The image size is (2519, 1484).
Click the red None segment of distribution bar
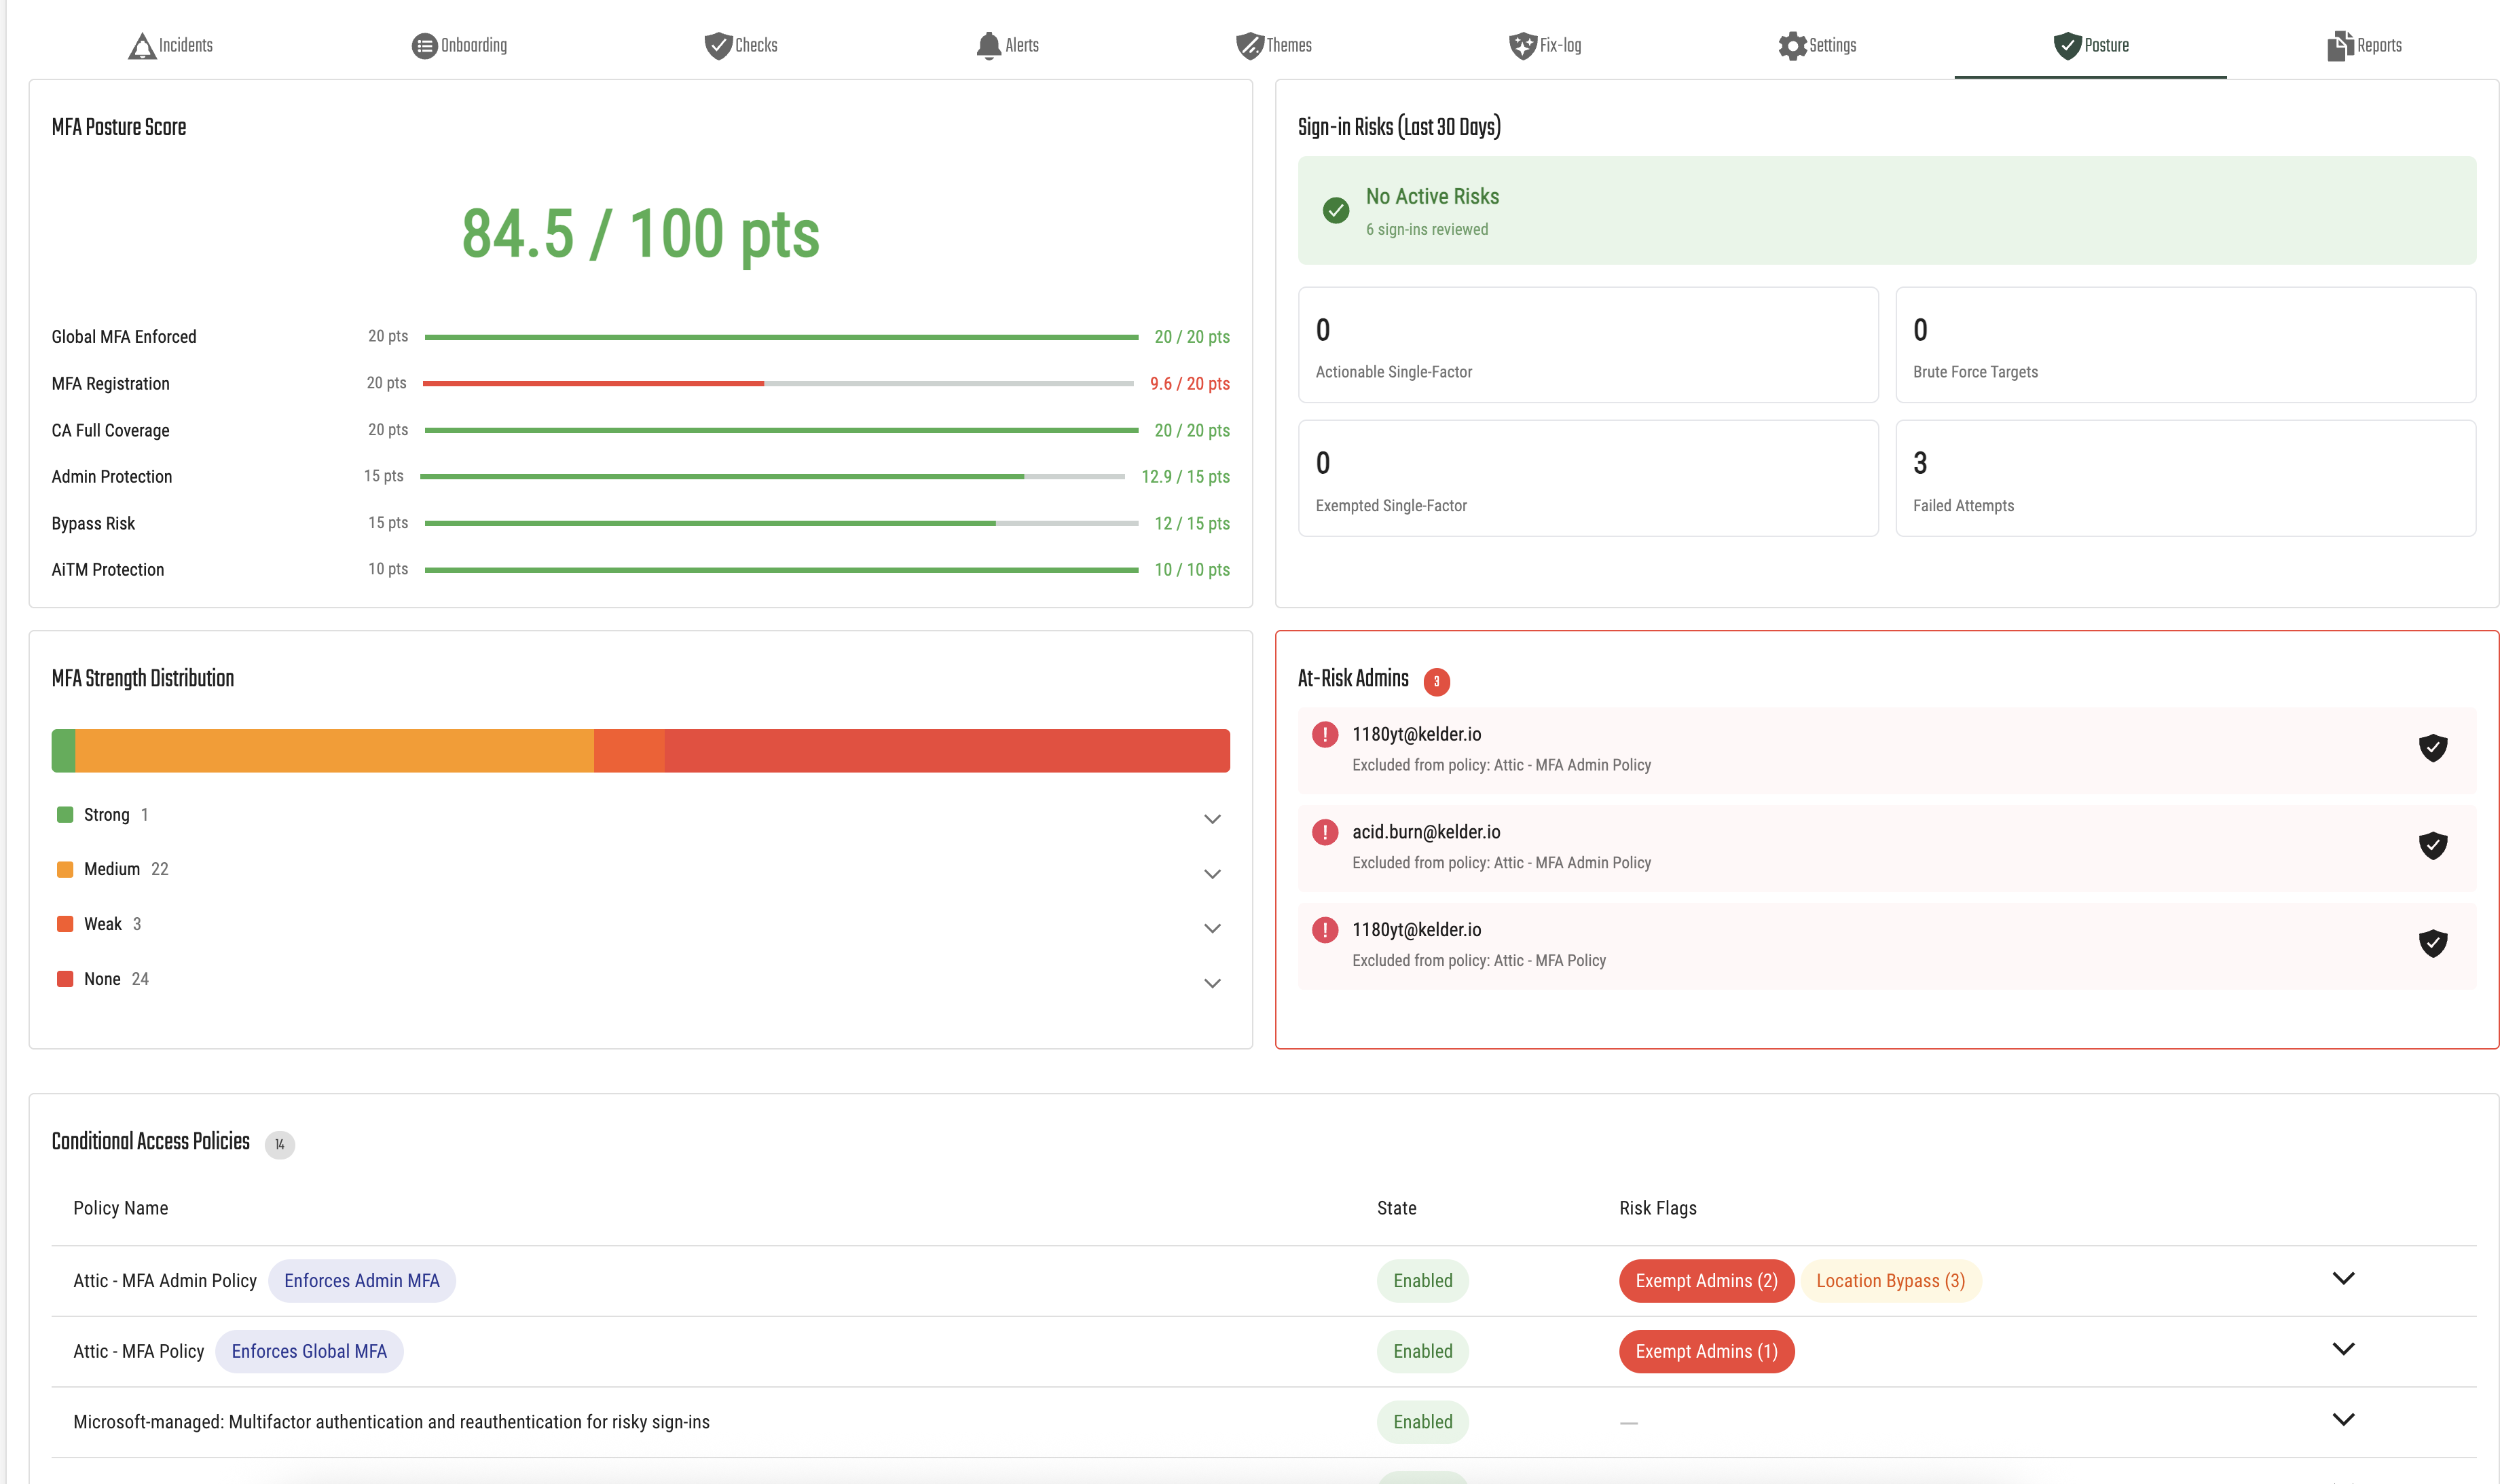pyautogui.click(x=945, y=750)
